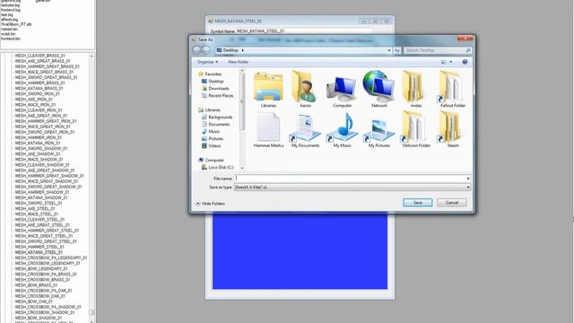
Task: Select MESH_AXE_SHADOW_01 in list
Action: [38, 153]
